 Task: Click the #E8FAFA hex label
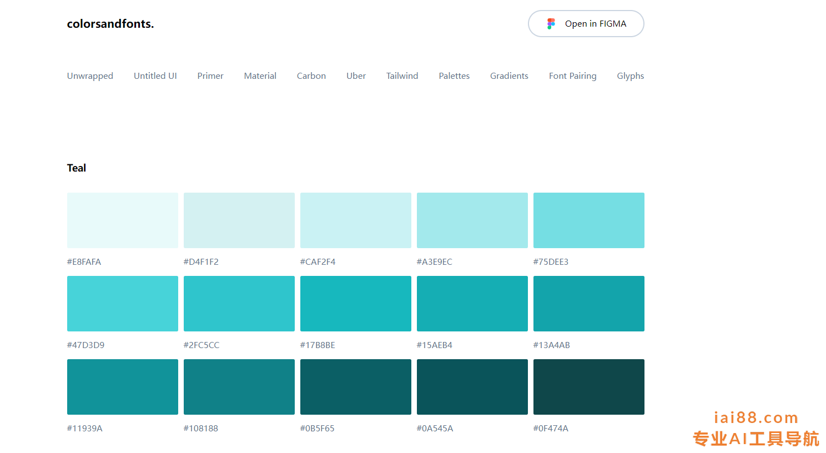click(x=84, y=262)
